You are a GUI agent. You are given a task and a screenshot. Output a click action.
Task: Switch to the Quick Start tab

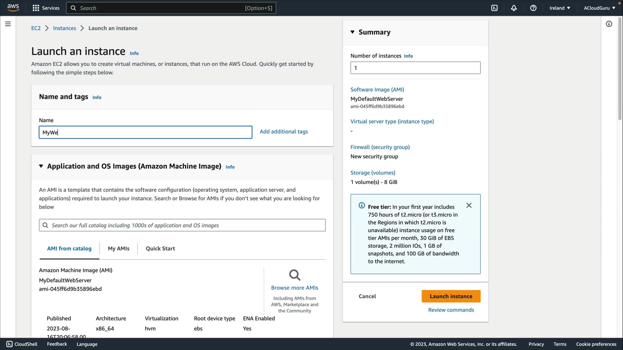[x=160, y=249]
